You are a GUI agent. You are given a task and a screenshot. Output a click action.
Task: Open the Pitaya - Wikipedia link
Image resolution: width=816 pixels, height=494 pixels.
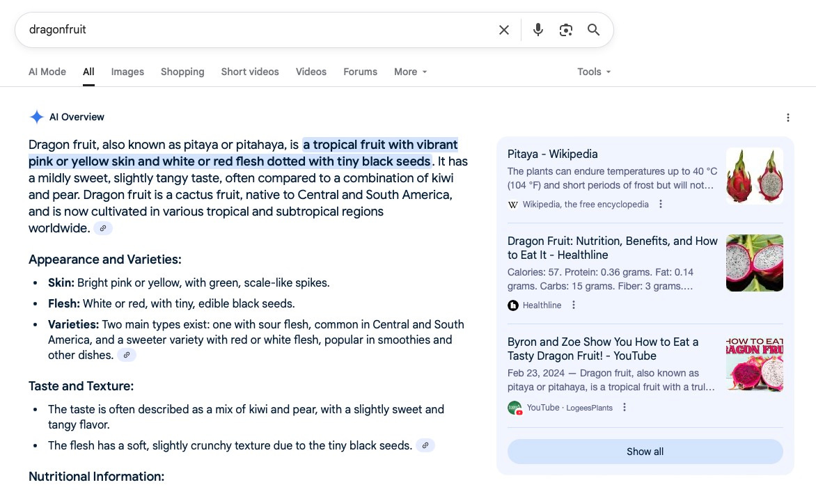(552, 154)
